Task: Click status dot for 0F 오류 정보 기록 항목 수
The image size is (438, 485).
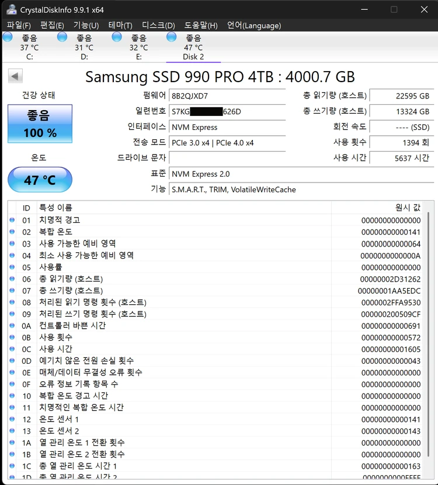Action: tap(12, 384)
